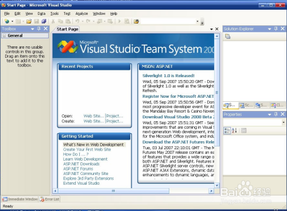Open Silverlight 1.0 is Released! headline
Viewport: 287px width, 211px height.
[x=168, y=75]
